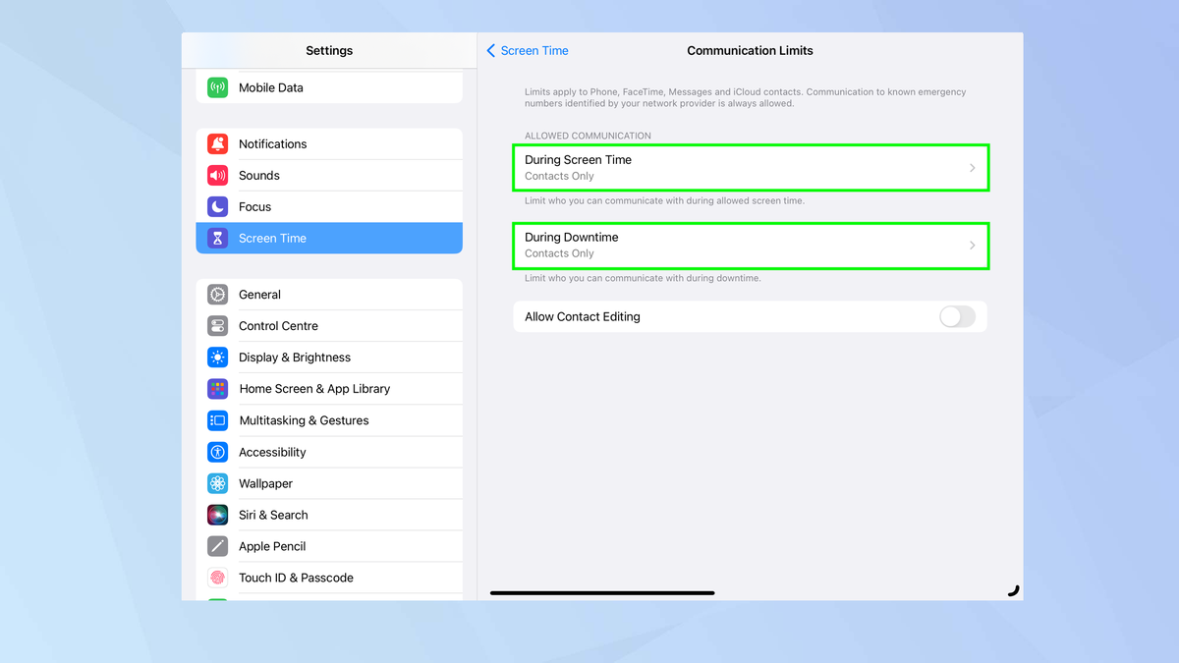Tap the ALLOWED COMMUNICATION section header

pyautogui.click(x=588, y=136)
